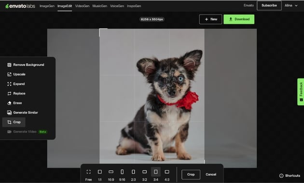This screenshot has width=304, height=183.
Task: Select the Expand tool
Action: (16, 84)
